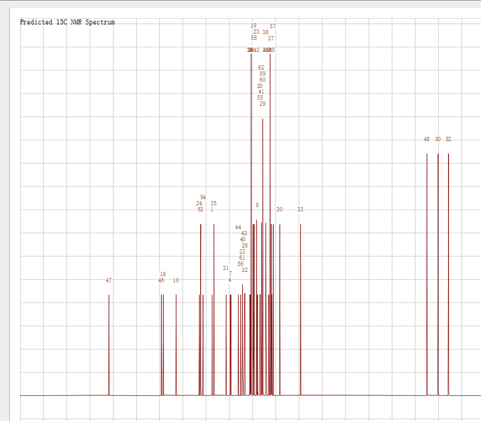This screenshot has height=421, width=481.
Task: Click the peak labeled 30
Action: (280, 210)
